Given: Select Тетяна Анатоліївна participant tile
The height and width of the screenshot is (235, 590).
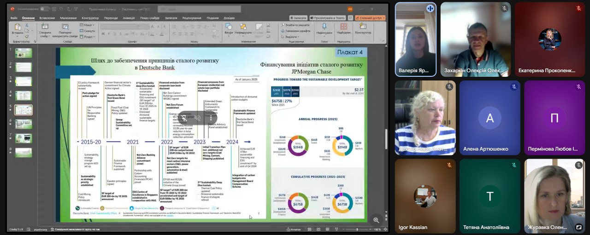Looking at the screenshot, I should (x=490, y=196).
